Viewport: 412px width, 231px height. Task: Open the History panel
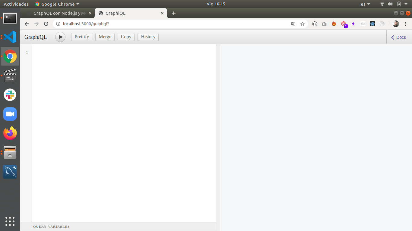pyautogui.click(x=148, y=37)
